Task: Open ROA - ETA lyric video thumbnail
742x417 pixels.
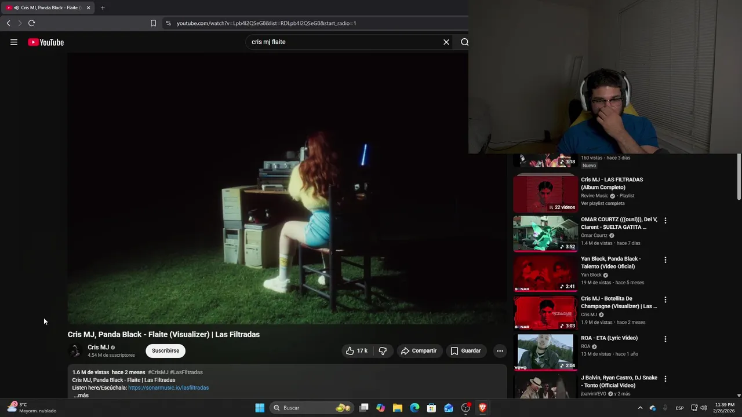Action: tap(545, 352)
